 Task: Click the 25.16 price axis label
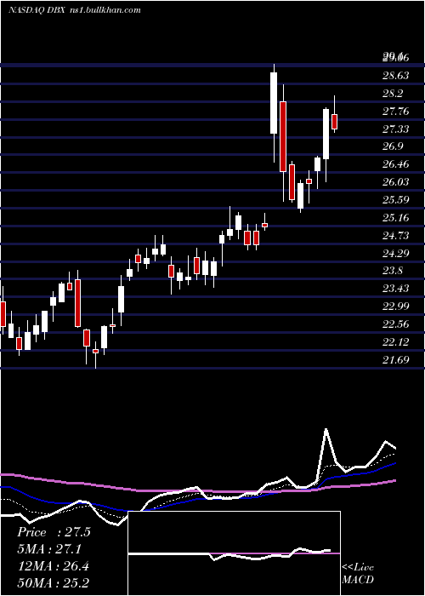tap(396, 218)
